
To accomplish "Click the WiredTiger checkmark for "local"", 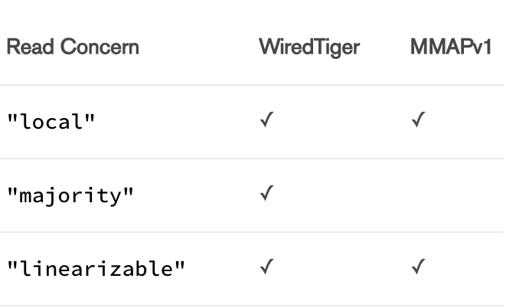I will tap(265, 121).
